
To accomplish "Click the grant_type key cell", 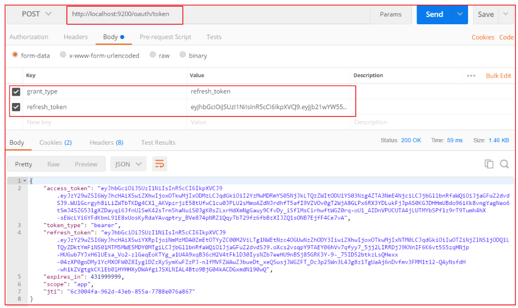I will click(x=105, y=92).
